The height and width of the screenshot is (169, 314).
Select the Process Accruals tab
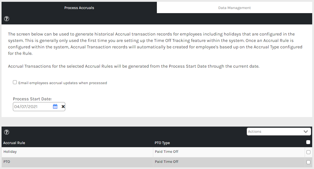[x=79, y=8]
